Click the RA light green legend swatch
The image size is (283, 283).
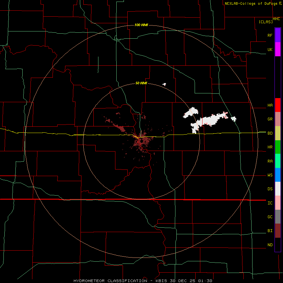click(278, 161)
